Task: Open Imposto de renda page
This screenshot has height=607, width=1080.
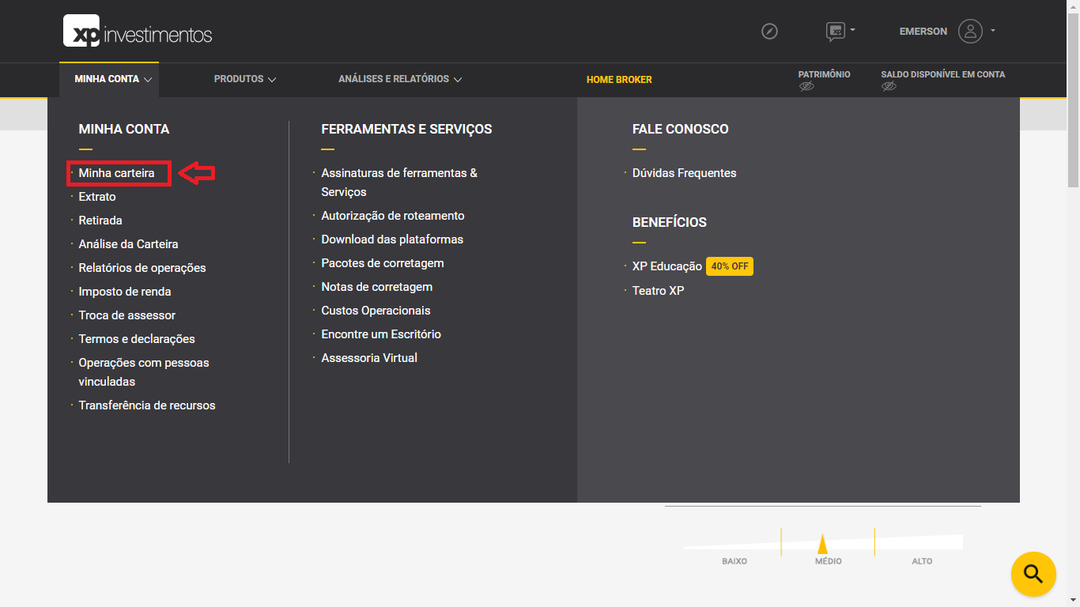Action: (125, 292)
